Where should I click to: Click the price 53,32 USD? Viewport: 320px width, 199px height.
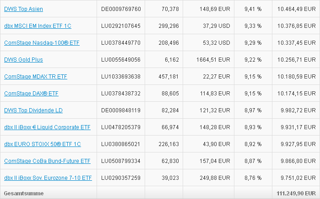(217, 43)
